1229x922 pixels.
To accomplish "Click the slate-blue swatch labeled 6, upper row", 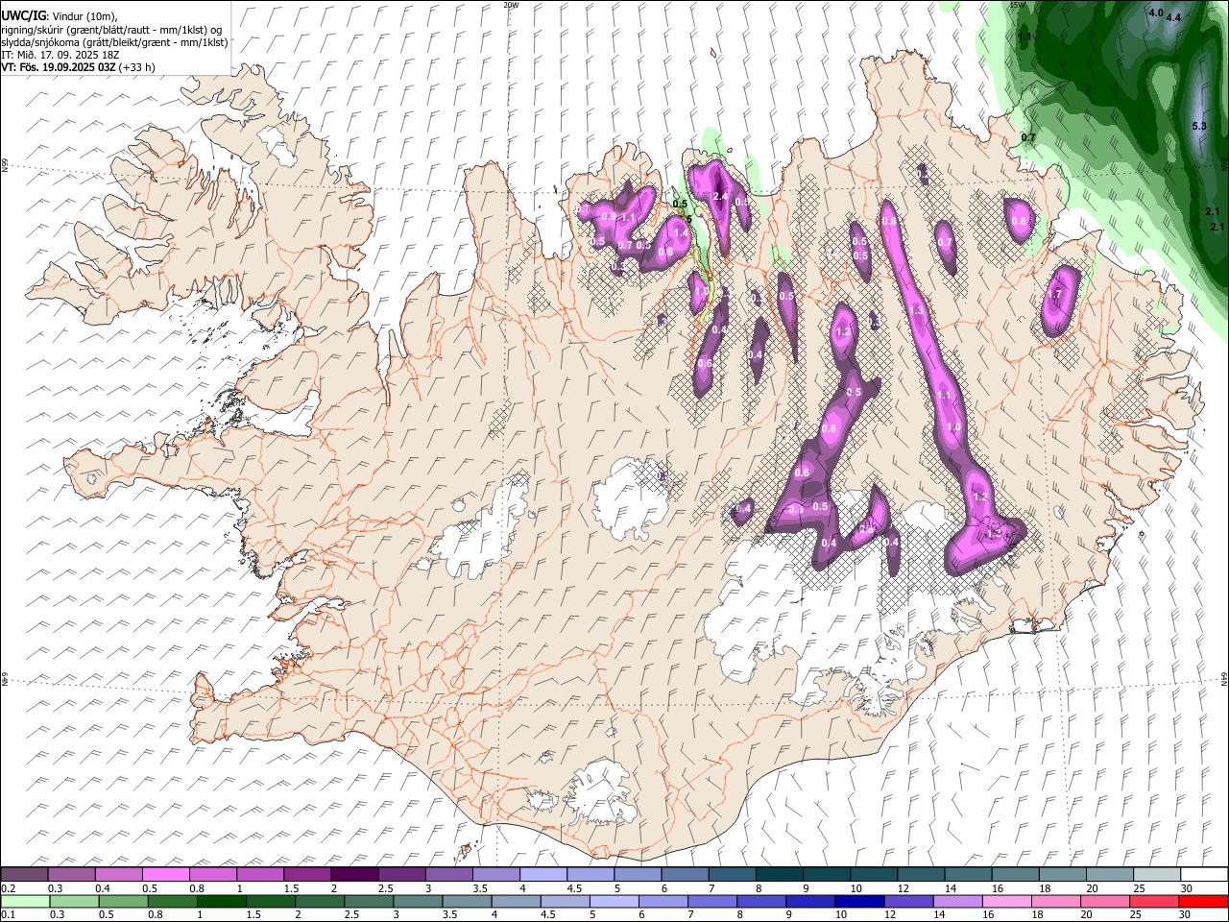I will [685, 874].
